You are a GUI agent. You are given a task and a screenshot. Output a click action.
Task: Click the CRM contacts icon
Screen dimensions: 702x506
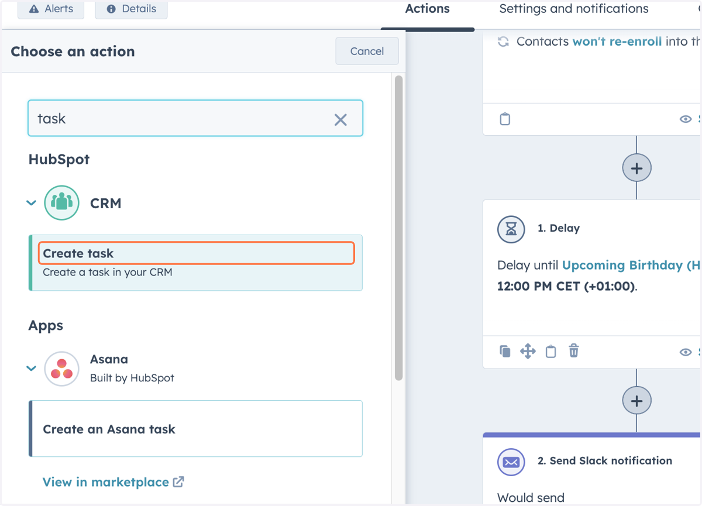tap(61, 203)
